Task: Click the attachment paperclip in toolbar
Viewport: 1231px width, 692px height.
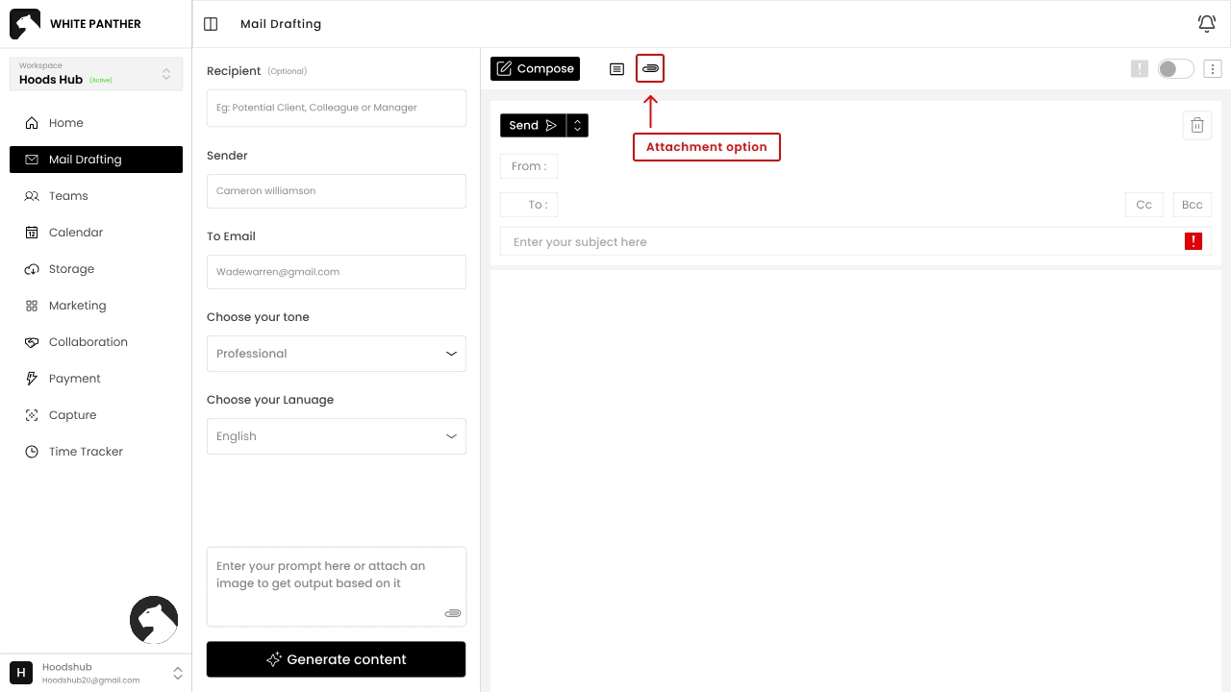Action: tap(650, 69)
